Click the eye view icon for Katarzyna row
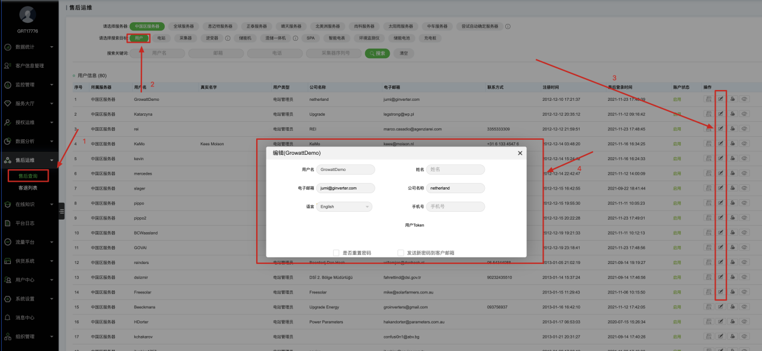762x351 pixels. coord(745,114)
